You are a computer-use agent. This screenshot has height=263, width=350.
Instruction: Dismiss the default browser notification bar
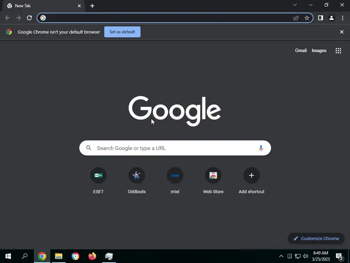tap(341, 32)
